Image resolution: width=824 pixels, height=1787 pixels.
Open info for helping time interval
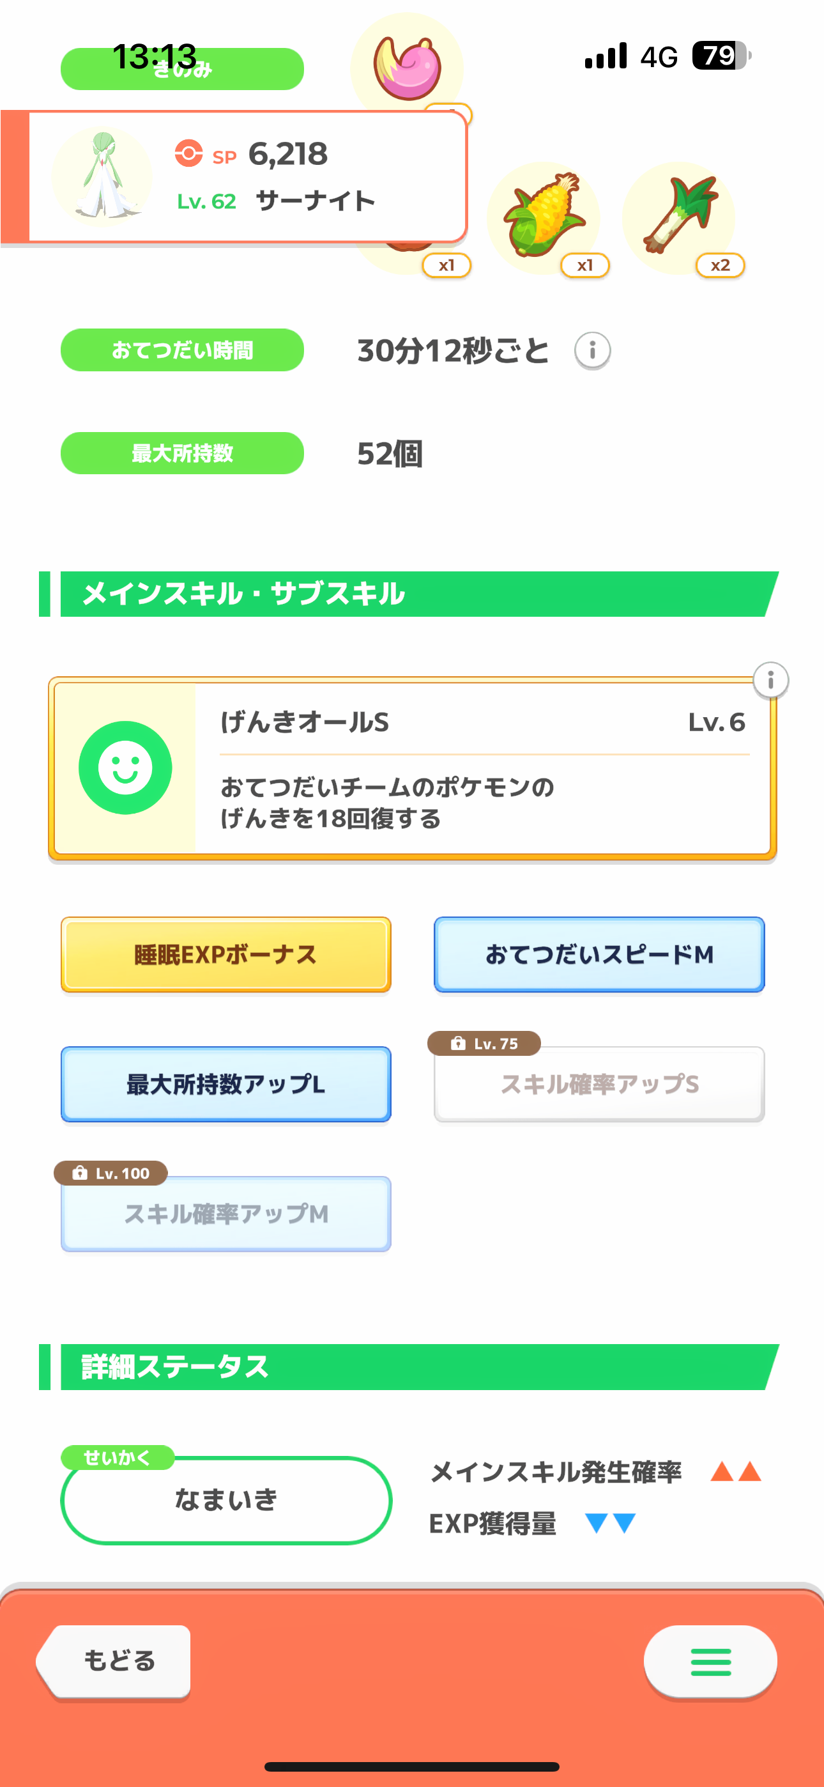(x=592, y=350)
